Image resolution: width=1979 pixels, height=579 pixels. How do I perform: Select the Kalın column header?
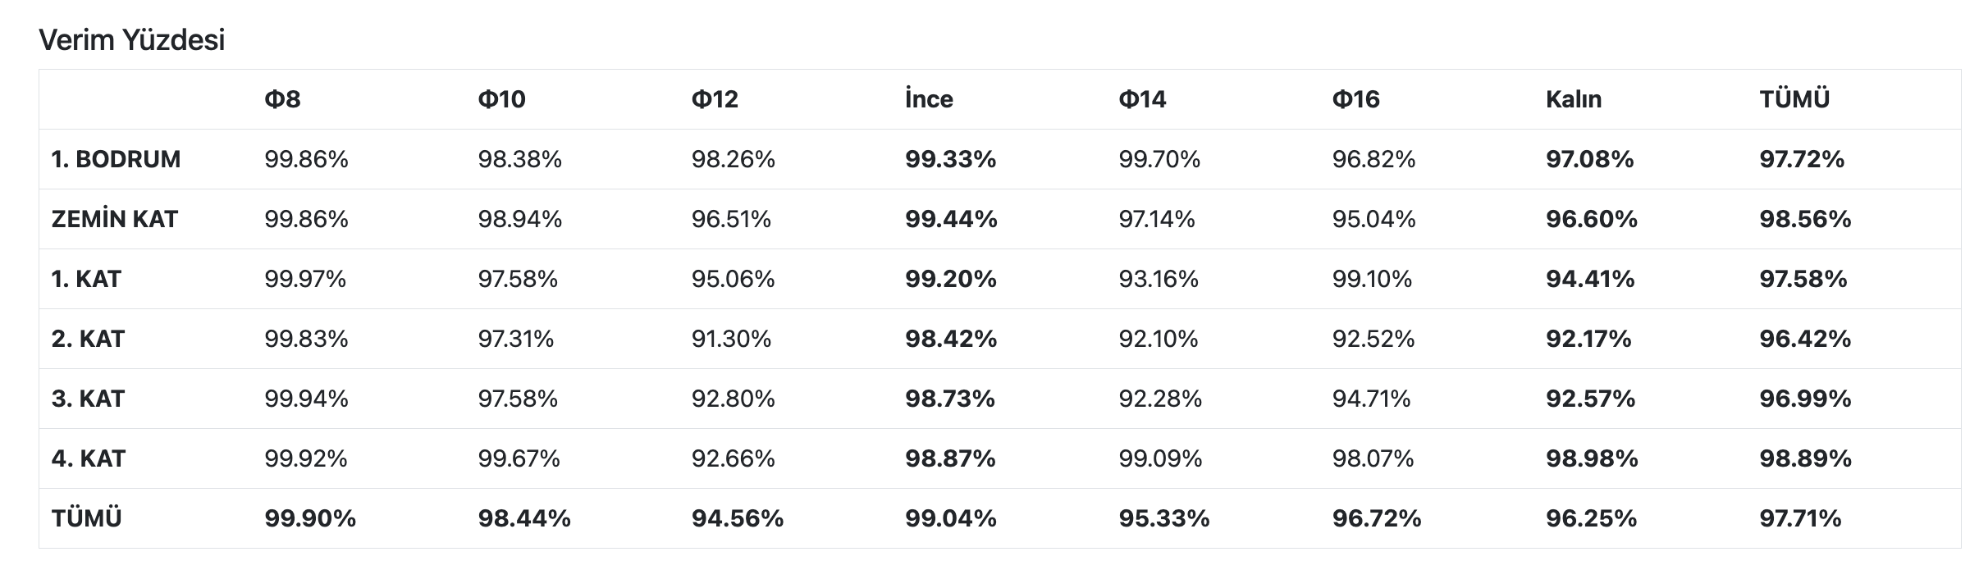point(1573,99)
